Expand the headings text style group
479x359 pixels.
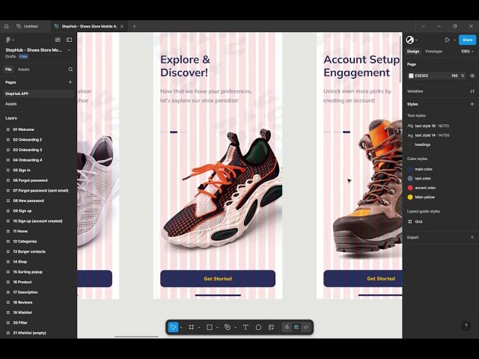pyautogui.click(x=410, y=144)
